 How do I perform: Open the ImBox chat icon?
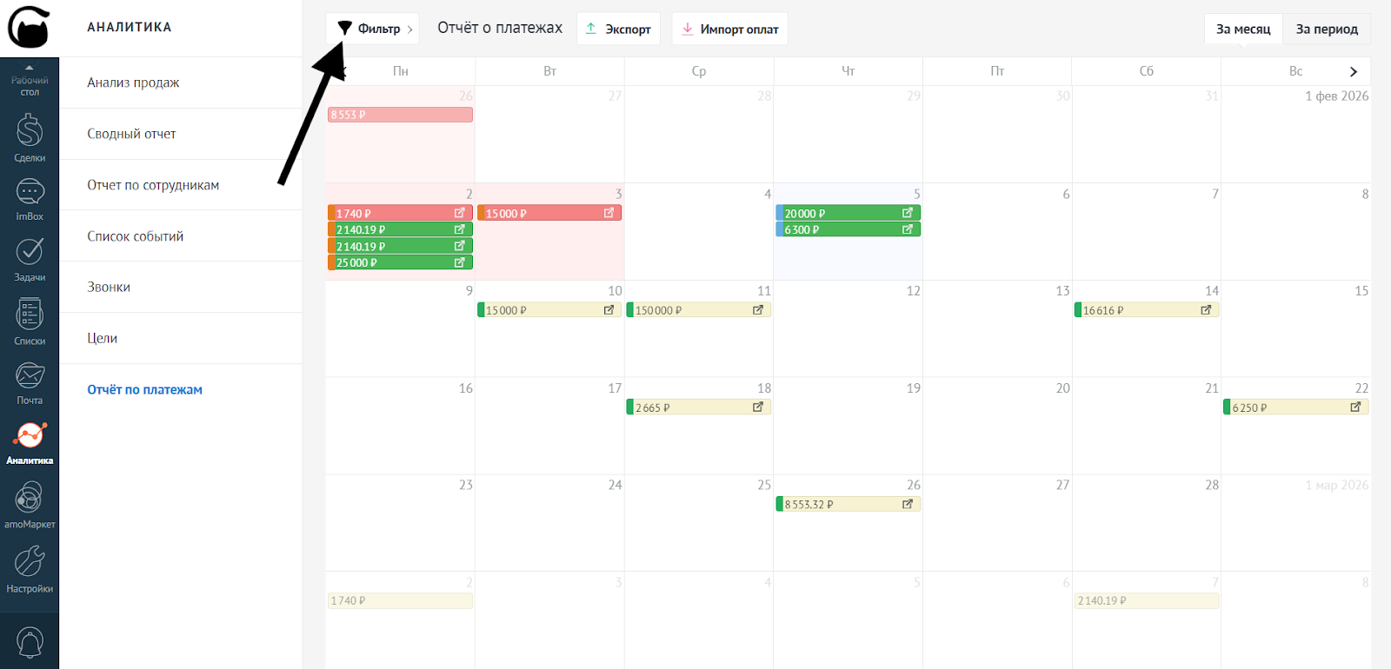point(30,198)
